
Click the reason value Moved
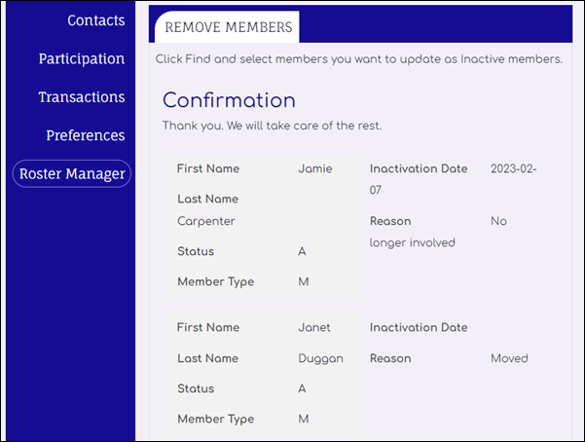click(x=509, y=358)
